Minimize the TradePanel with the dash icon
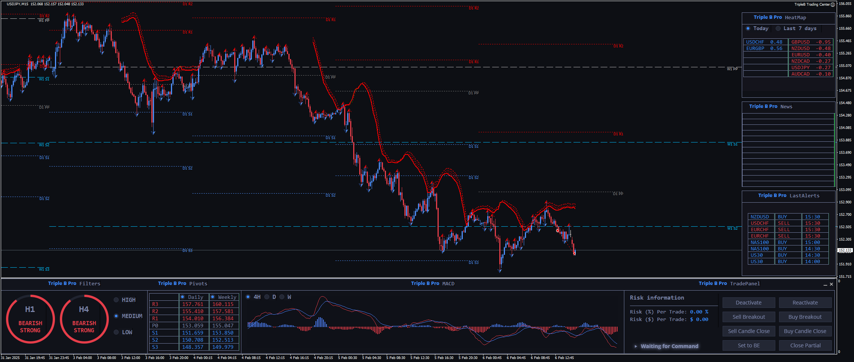This screenshot has height=362, width=854. [x=825, y=285]
